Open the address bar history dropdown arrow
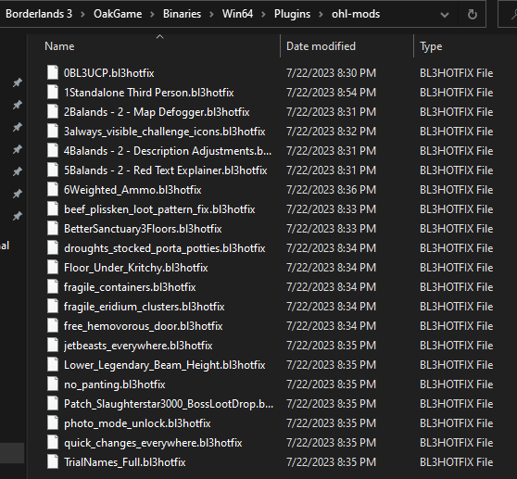The height and width of the screenshot is (479, 517). coord(445,15)
